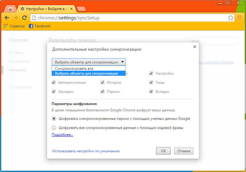Click the Параметры шифрования heading
Viewport: 246px width, 172px height.
pos(74,104)
